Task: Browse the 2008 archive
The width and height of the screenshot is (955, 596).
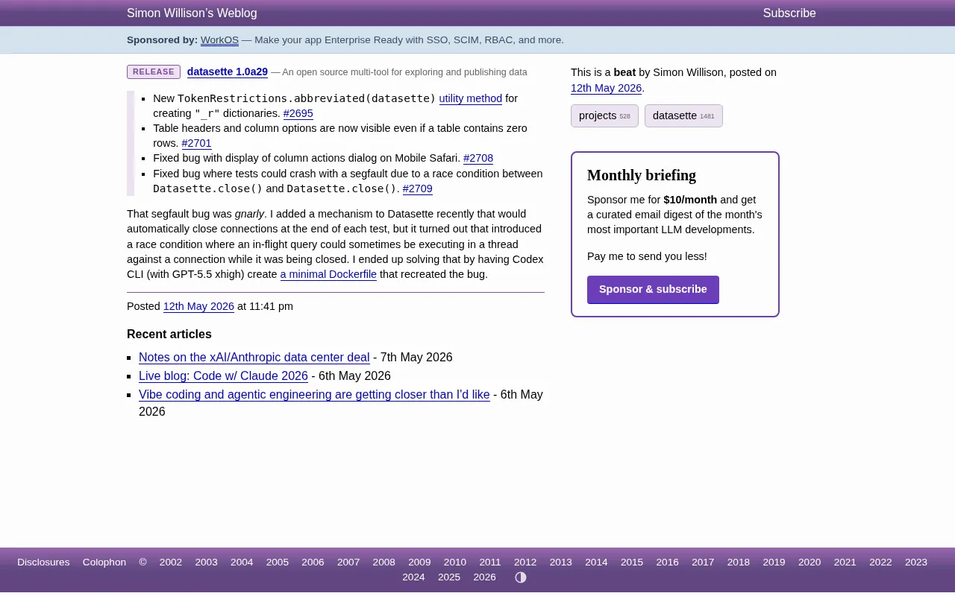Action: point(384,562)
